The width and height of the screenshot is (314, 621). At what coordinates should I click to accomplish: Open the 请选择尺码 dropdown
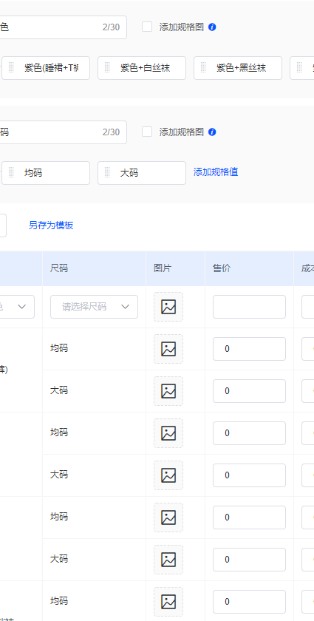click(x=95, y=307)
